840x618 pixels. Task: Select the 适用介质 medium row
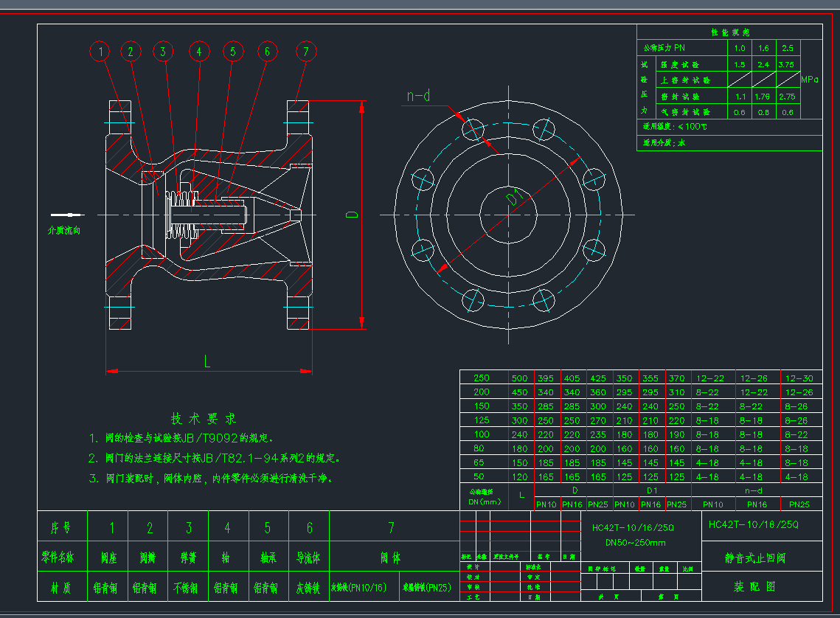[x=664, y=143]
